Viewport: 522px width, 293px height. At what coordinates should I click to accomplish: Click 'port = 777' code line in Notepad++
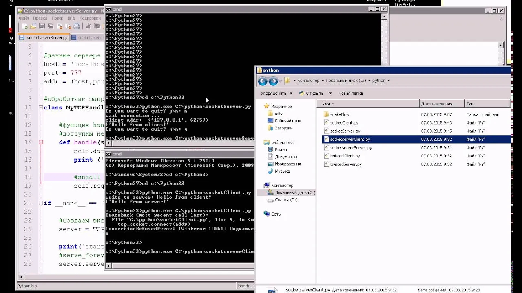coord(63,73)
